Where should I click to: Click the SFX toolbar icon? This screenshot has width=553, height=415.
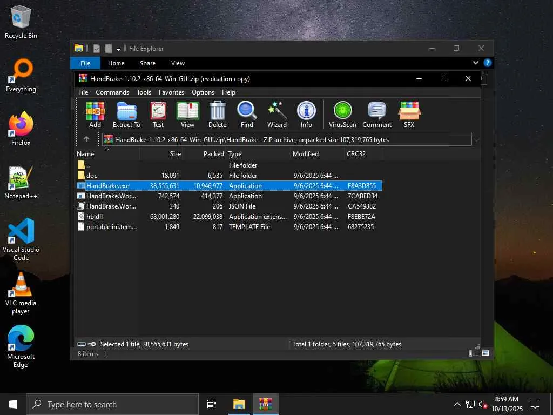[x=409, y=115]
